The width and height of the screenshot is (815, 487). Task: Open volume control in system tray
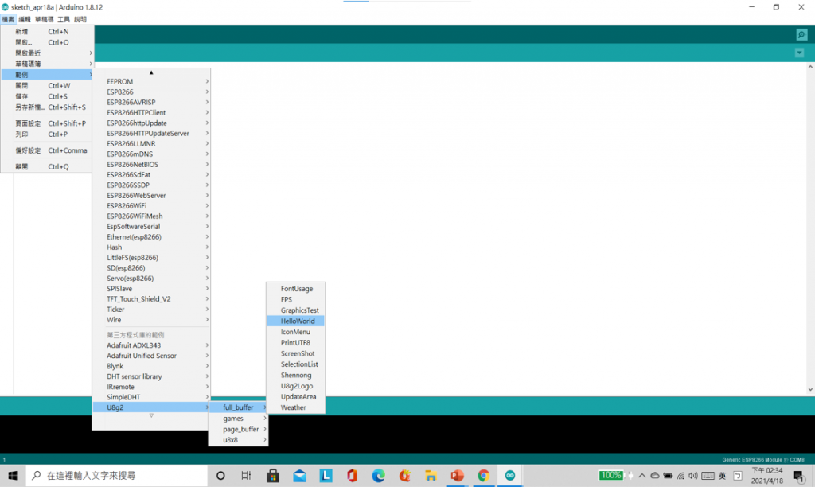(x=693, y=476)
